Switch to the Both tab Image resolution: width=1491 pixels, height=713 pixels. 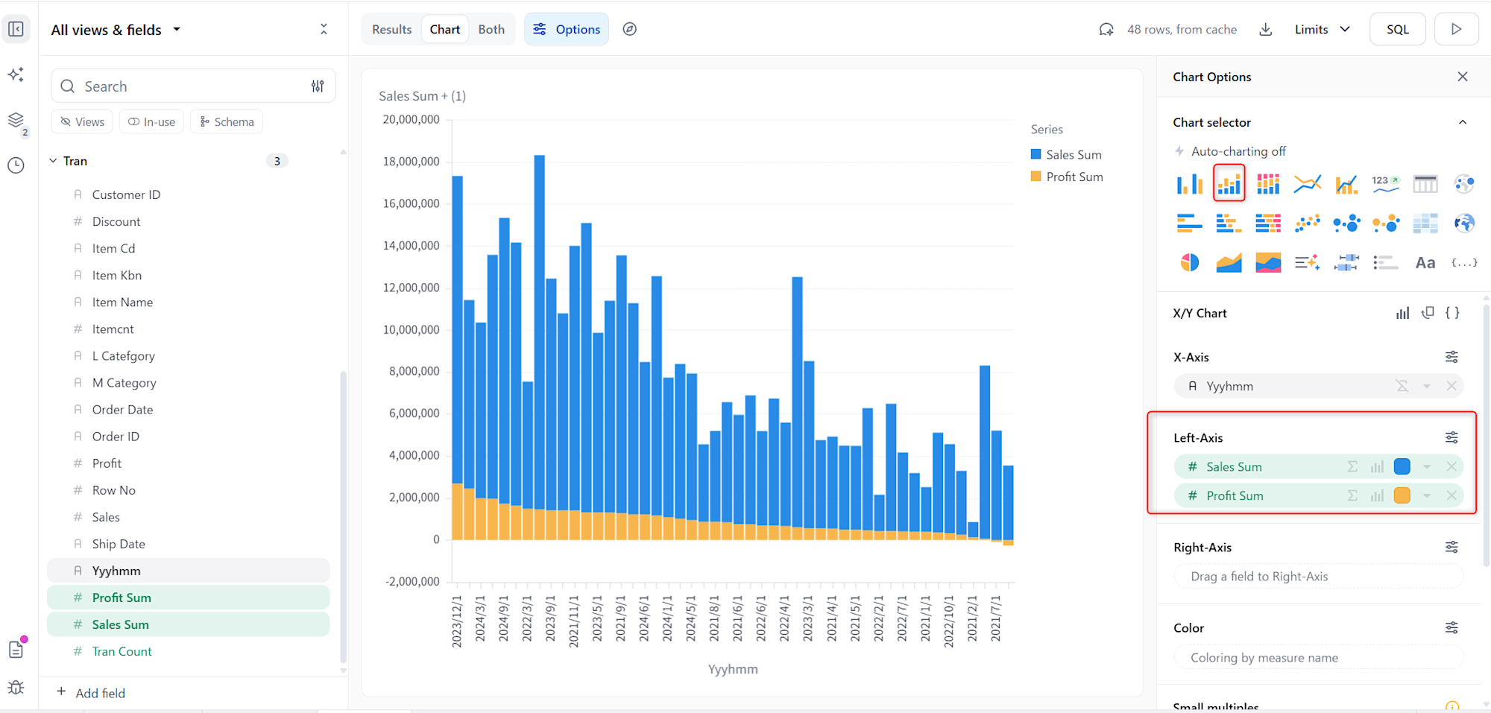[491, 30]
